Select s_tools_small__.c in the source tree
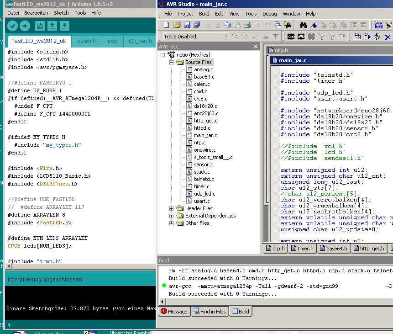 pos(213,157)
